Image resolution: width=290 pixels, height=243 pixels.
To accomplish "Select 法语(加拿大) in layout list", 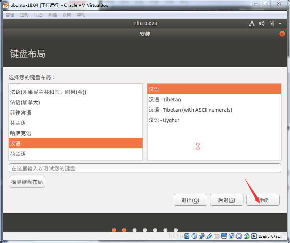I will pyautogui.click(x=76, y=102).
